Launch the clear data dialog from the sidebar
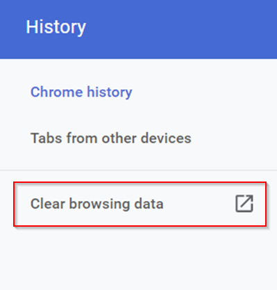Viewport: 277px width, 290px height. (140, 204)
